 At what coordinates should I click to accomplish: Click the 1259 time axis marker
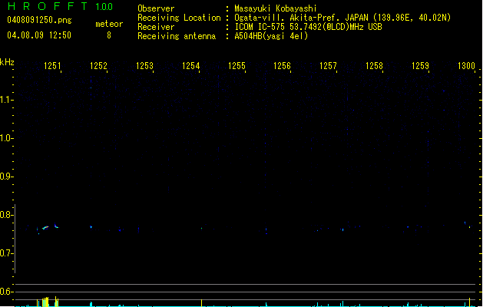[420, 66]
